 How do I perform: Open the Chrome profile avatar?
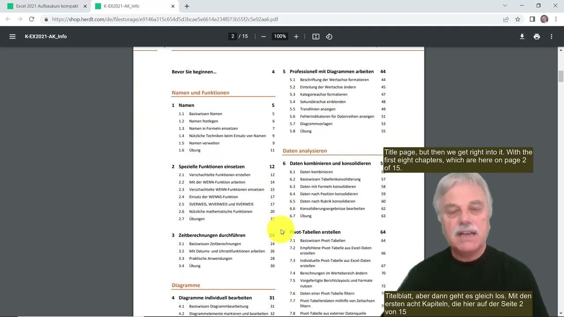click(544, 19)
